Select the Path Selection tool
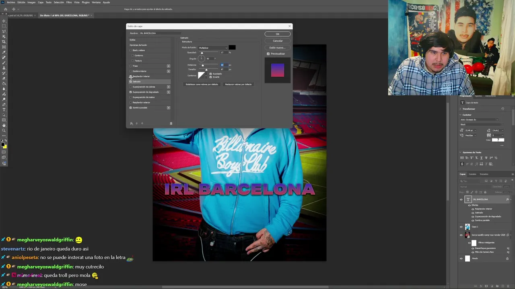 4,115
